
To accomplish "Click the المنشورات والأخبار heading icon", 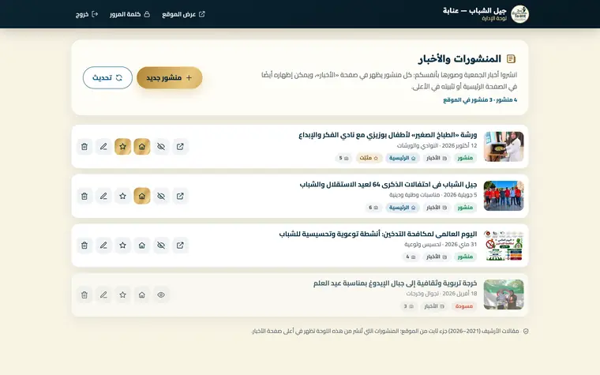I will pyautogui.click(x=512, y=59).
